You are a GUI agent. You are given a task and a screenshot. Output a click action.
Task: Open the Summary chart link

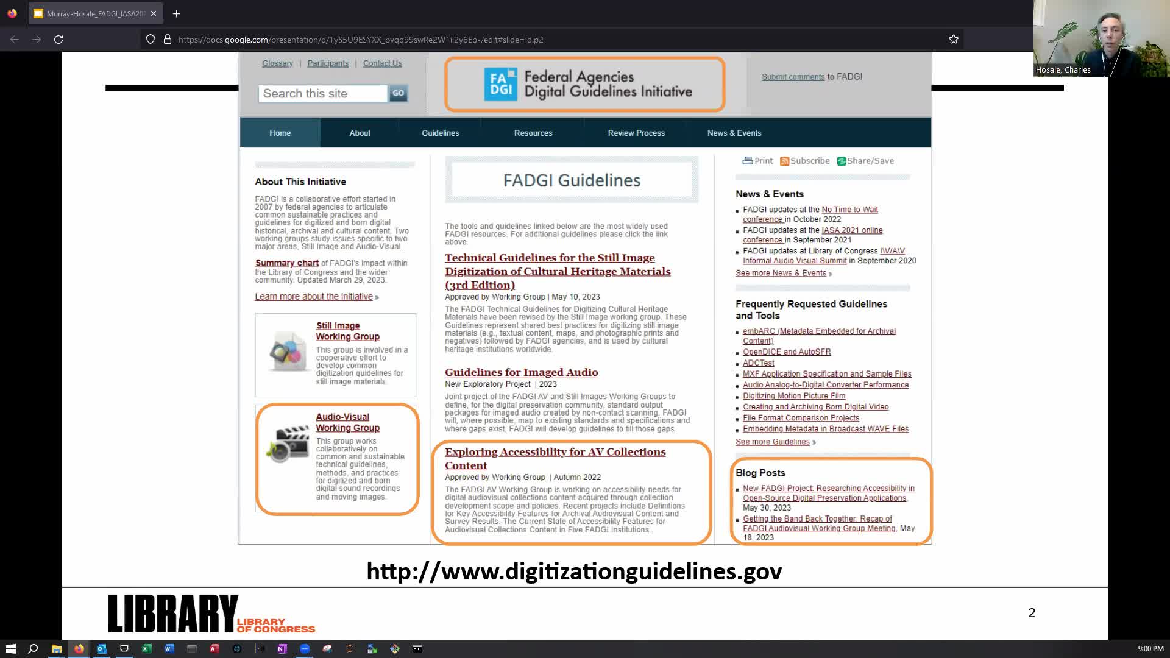click(x=287, y=263)
